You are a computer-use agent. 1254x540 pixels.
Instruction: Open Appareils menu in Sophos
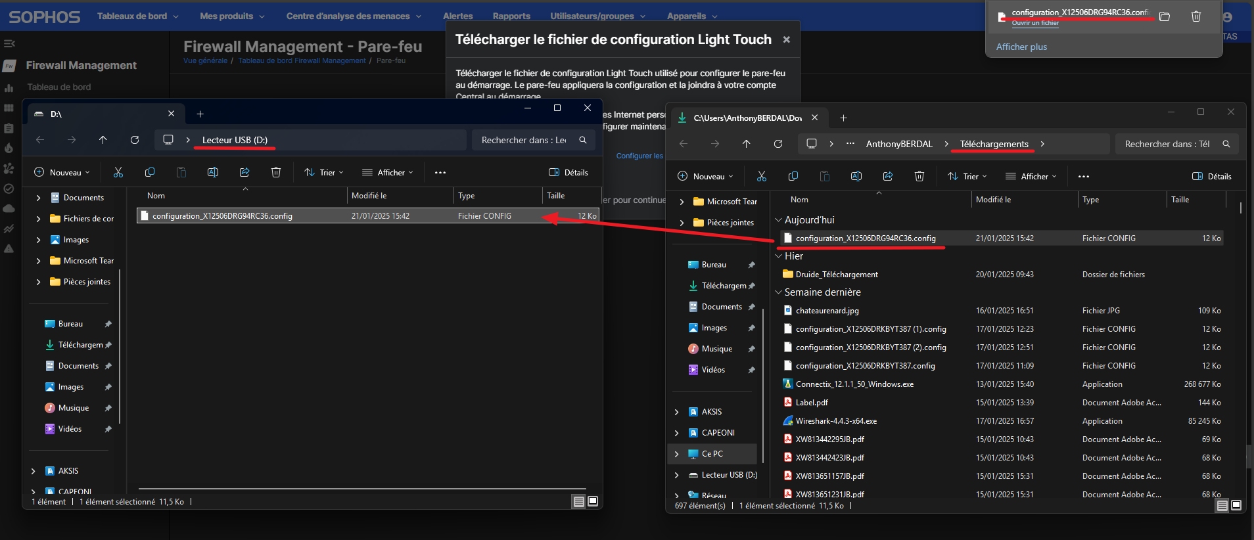[x=692, y=16]
